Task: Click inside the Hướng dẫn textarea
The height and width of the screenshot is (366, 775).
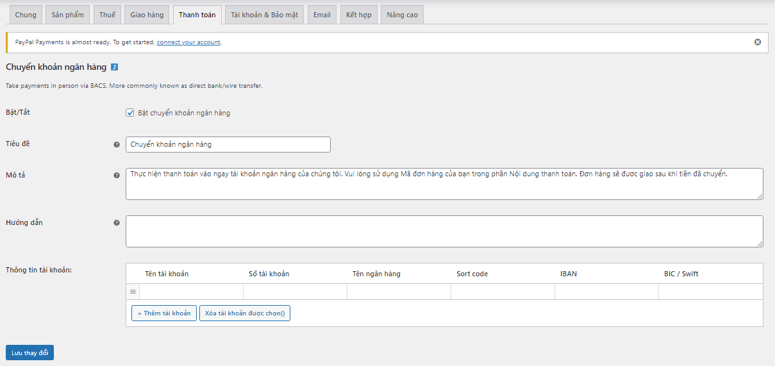Action: click(444, 231)
